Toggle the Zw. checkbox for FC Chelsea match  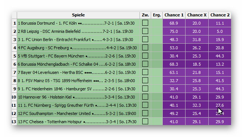point(145,121)
